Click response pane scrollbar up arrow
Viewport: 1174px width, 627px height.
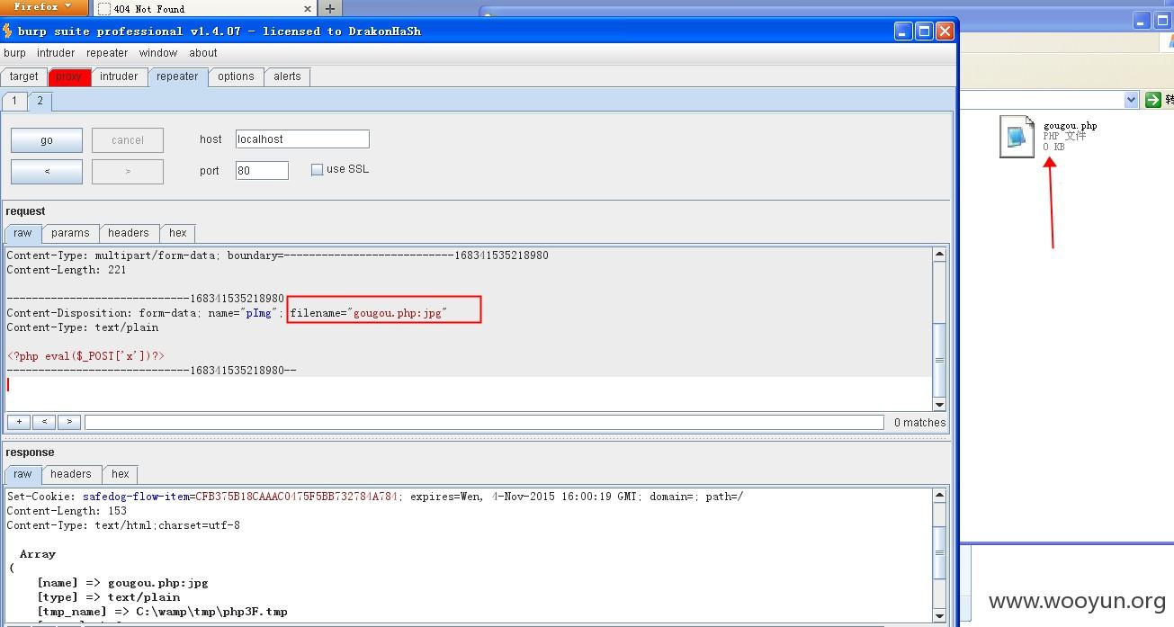939,496
